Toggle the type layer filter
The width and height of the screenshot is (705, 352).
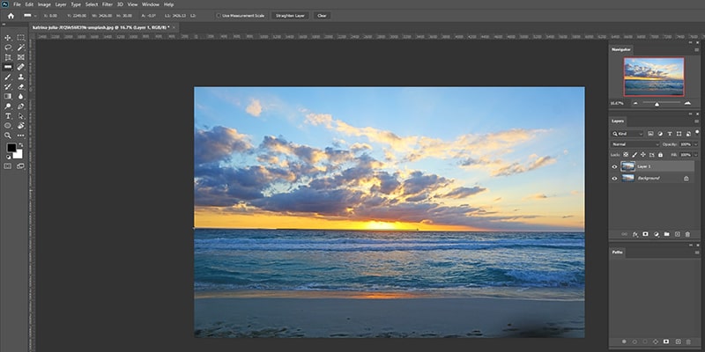(x=670, y=134)
